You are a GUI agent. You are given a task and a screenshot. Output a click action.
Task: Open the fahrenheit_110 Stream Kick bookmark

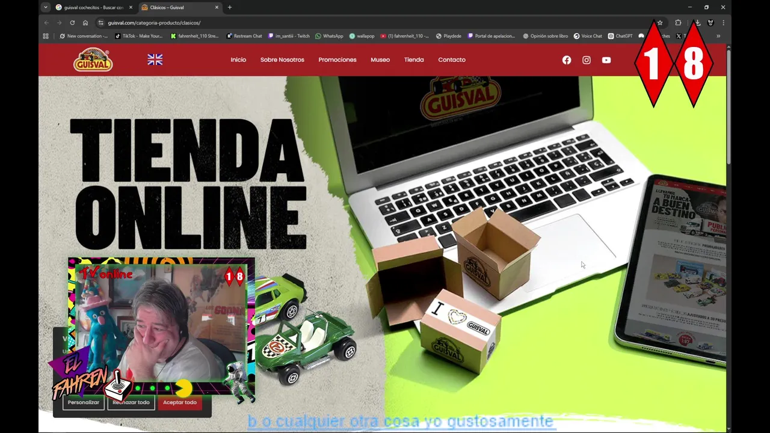pos(194,36)
